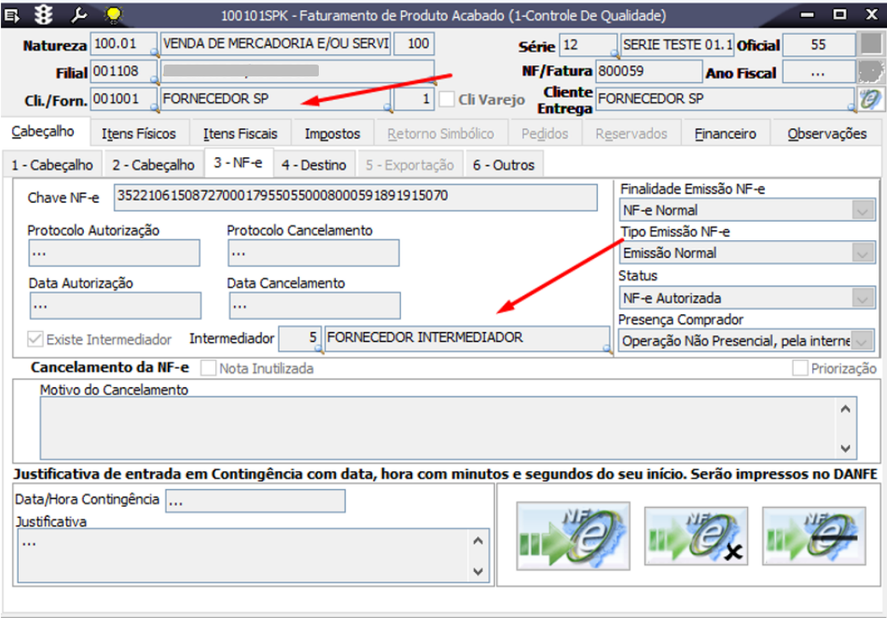
Task: Open the 6 - Outros sub-tab
Action: 504,165
